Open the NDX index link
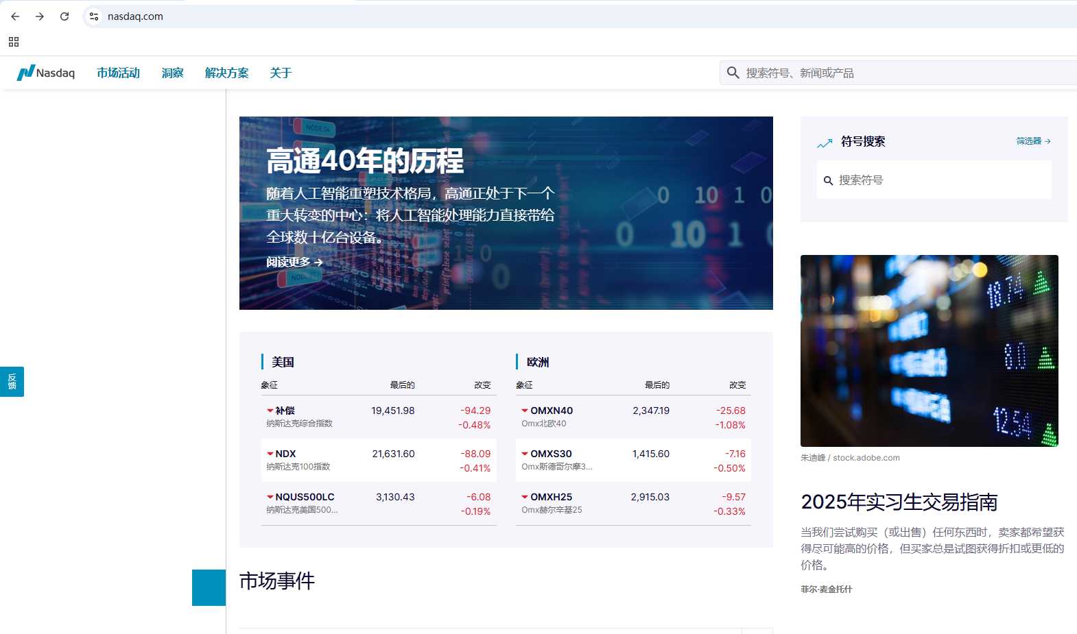This screenshot has height=634, width=1077. [285, 454]
